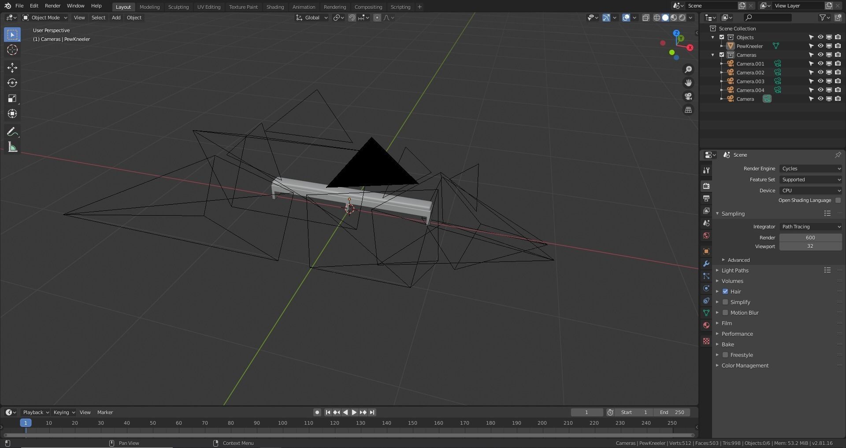Open the outliner filter funnel
This screenshot has height=448, width=846.
tap(824, 18)
